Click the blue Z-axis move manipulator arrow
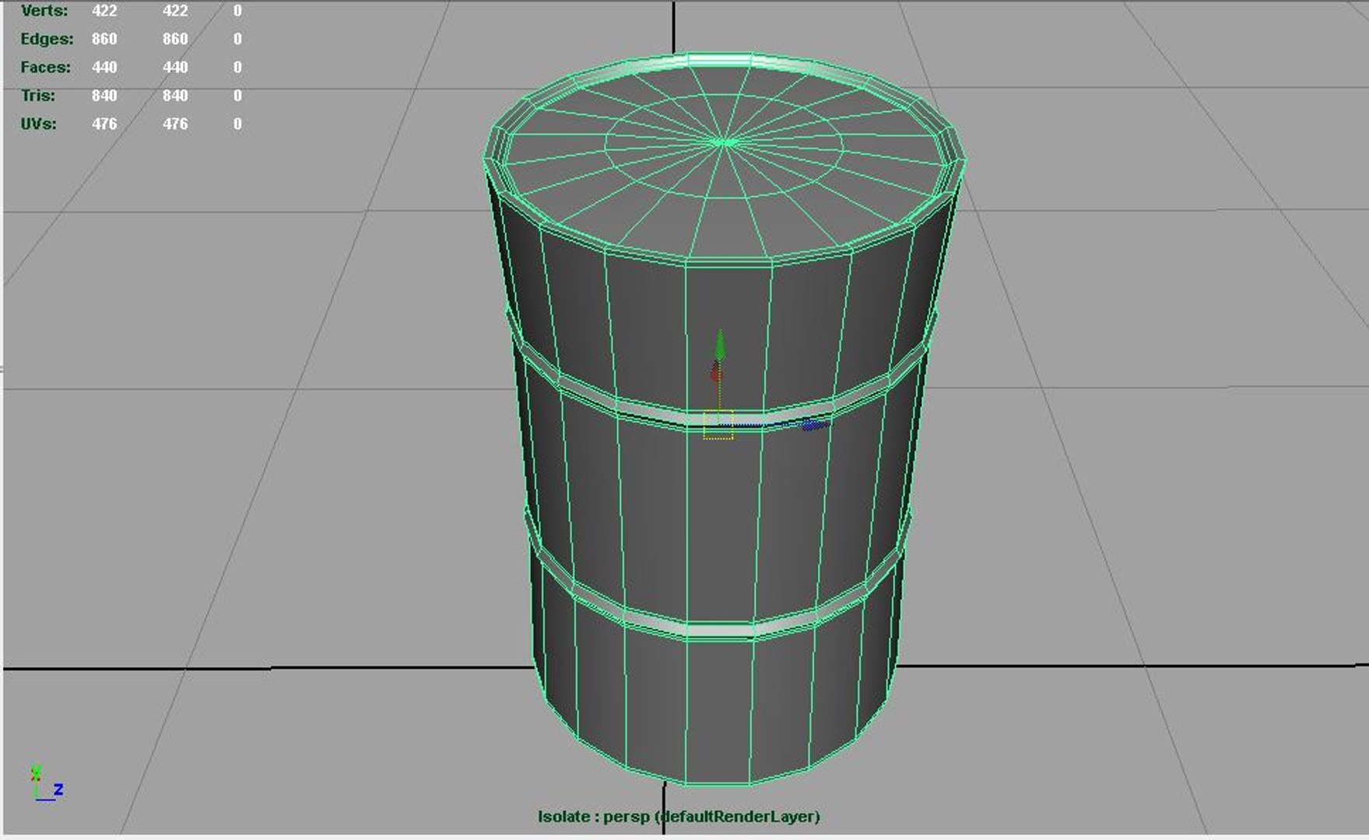The width and height of the screenshot is (1369, 840). [x=813, y=425]
